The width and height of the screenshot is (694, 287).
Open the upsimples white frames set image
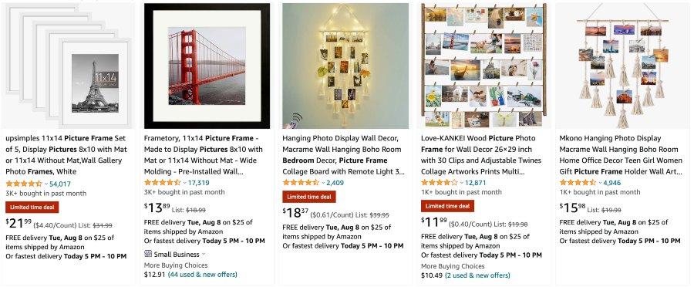coord(69,66)
